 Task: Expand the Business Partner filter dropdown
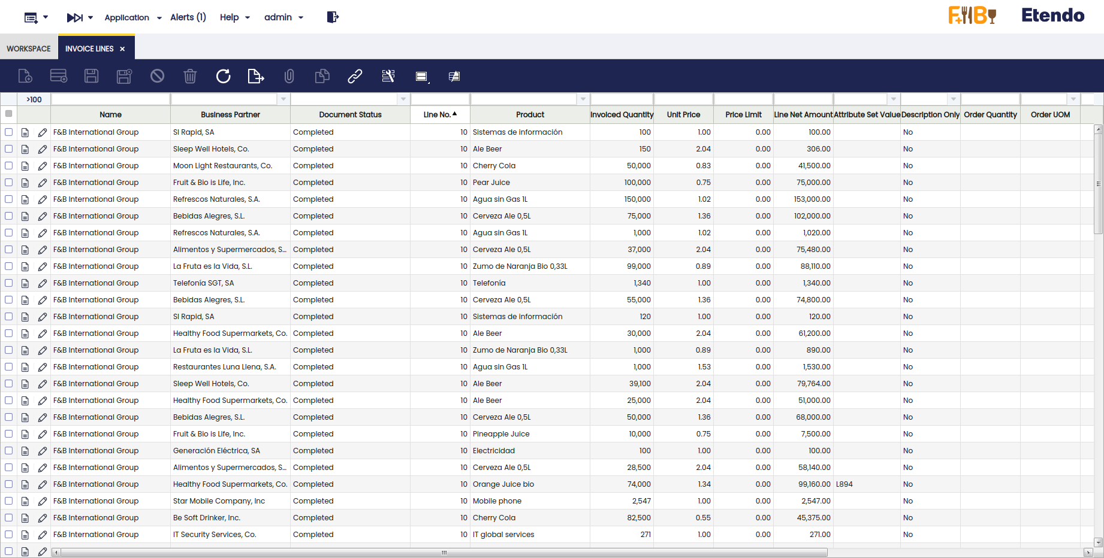pos(283,99)
